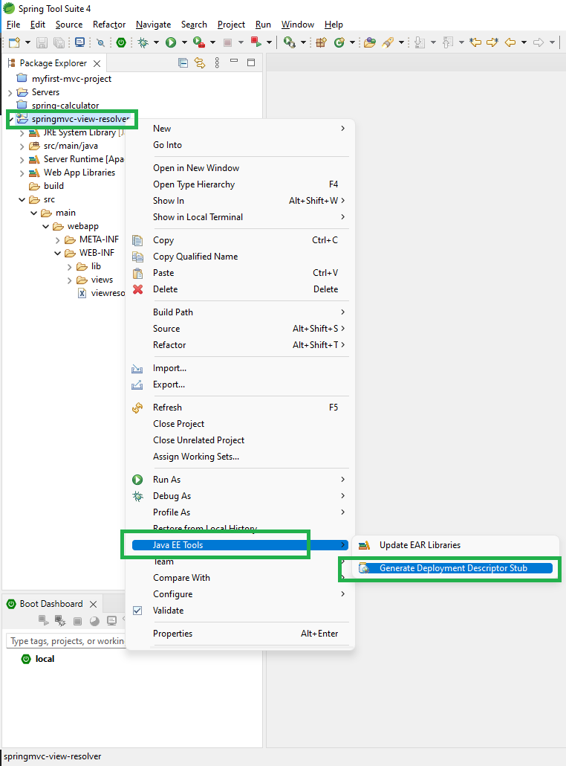566x766 pixels.
Task: Open the New wizard dropdown arrow
Action: coord(27,42)
